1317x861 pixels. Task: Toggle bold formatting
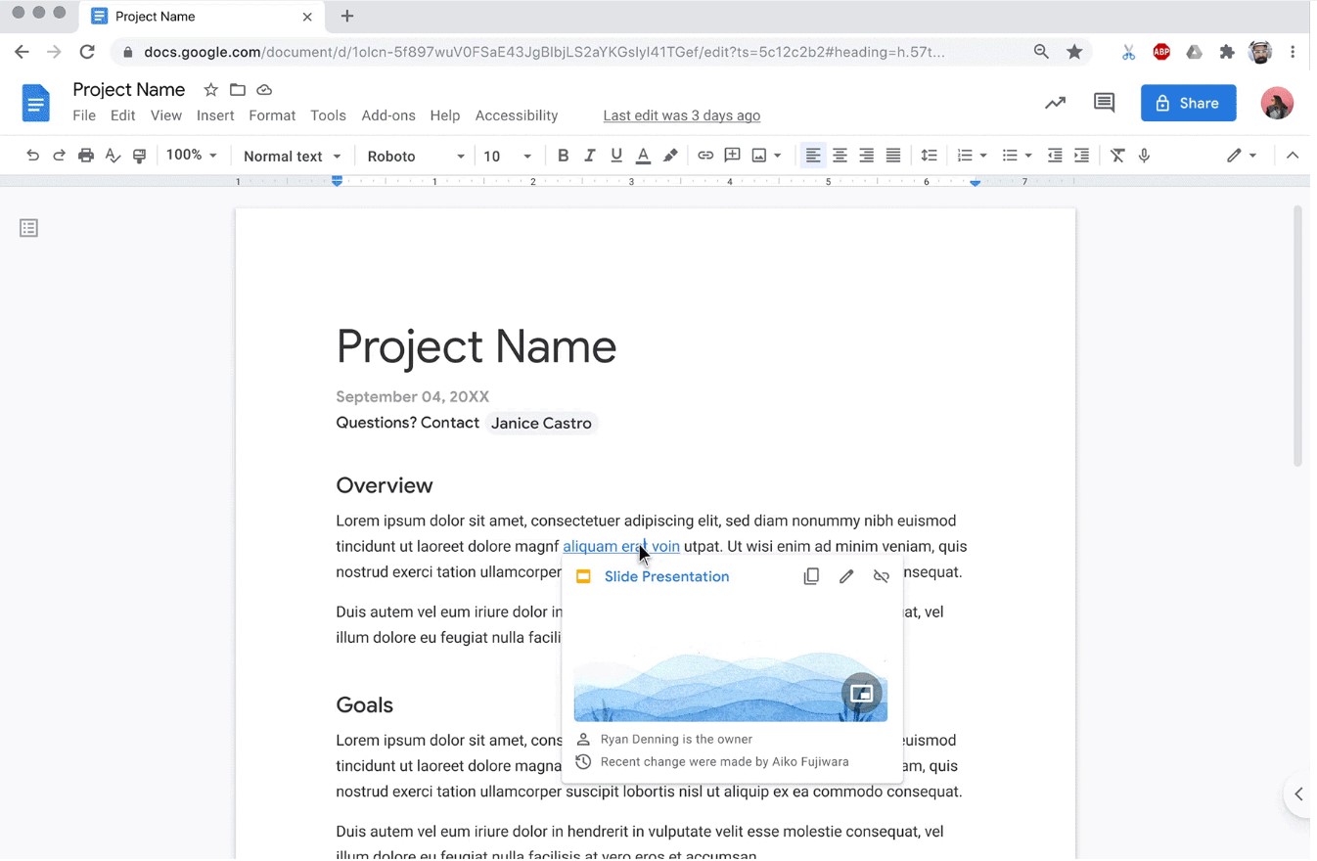click(x=563, y=156)
